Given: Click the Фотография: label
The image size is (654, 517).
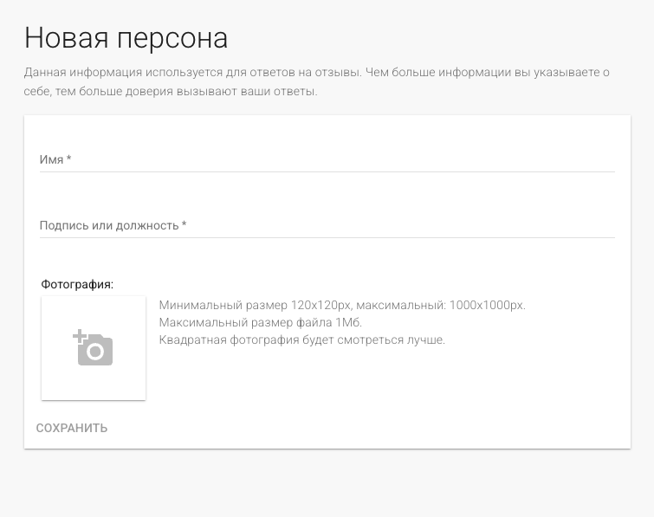Looking at the screenshot, I should click(x=77, y=284).
